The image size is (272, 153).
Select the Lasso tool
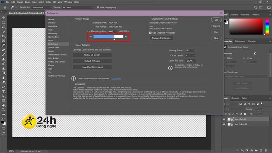3,27
